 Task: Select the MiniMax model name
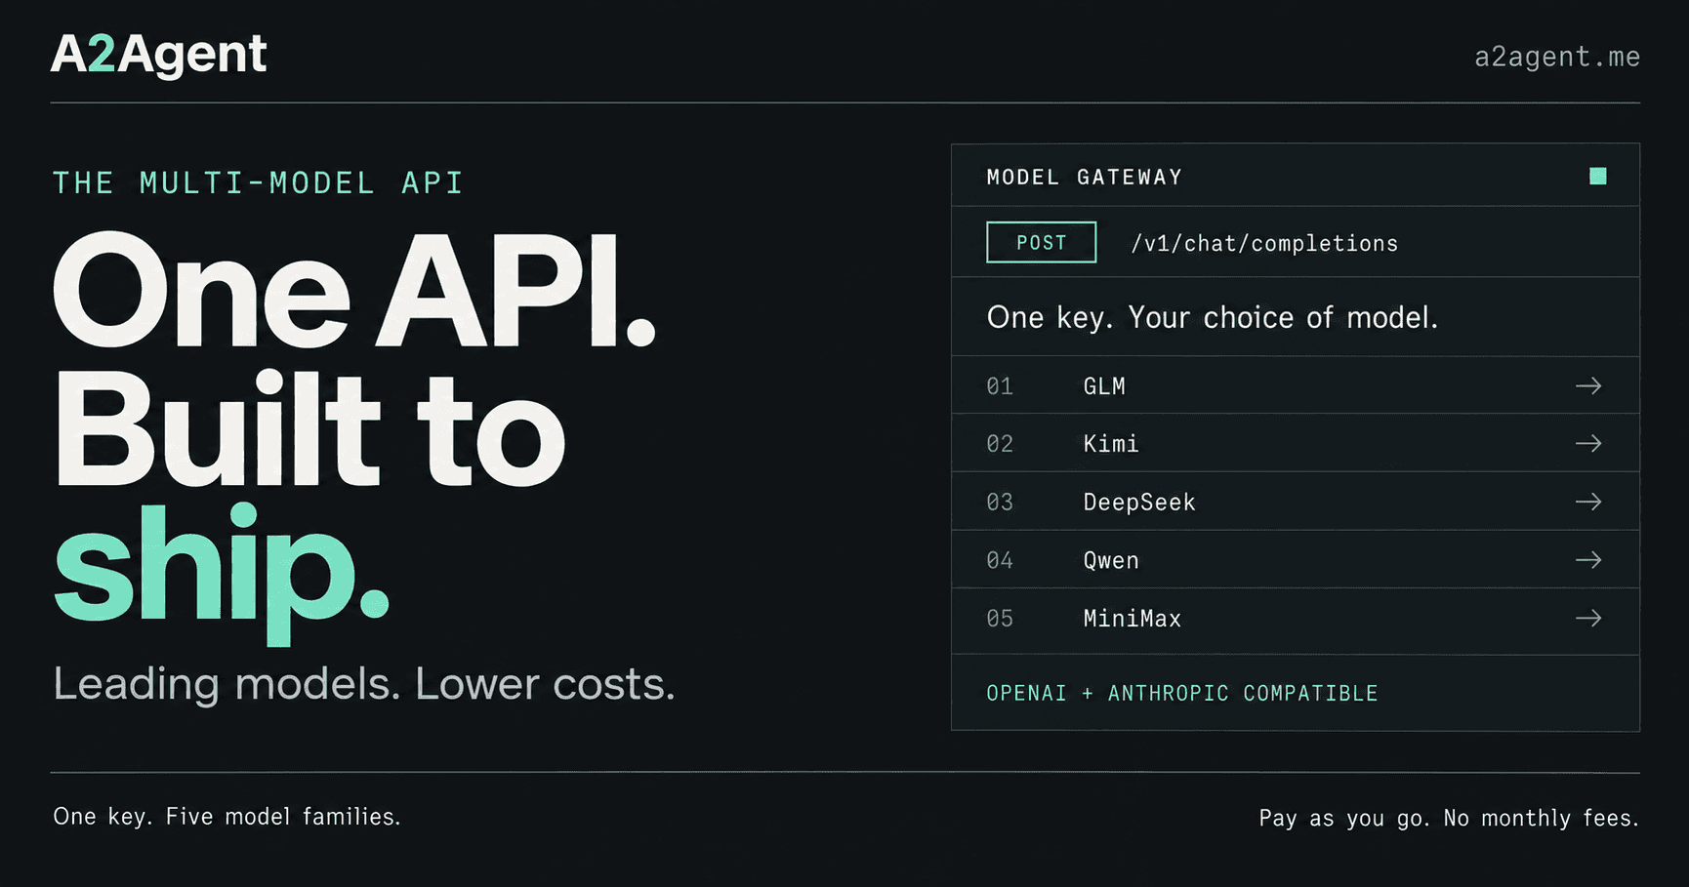click(x=1133, y=619)
